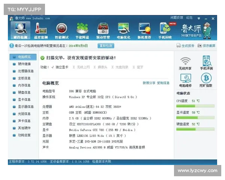Open 新机推荐 new PC recommendations
The width and height of the screenshot is (225, 180).
pyautogui.click(x=144, y=31)
